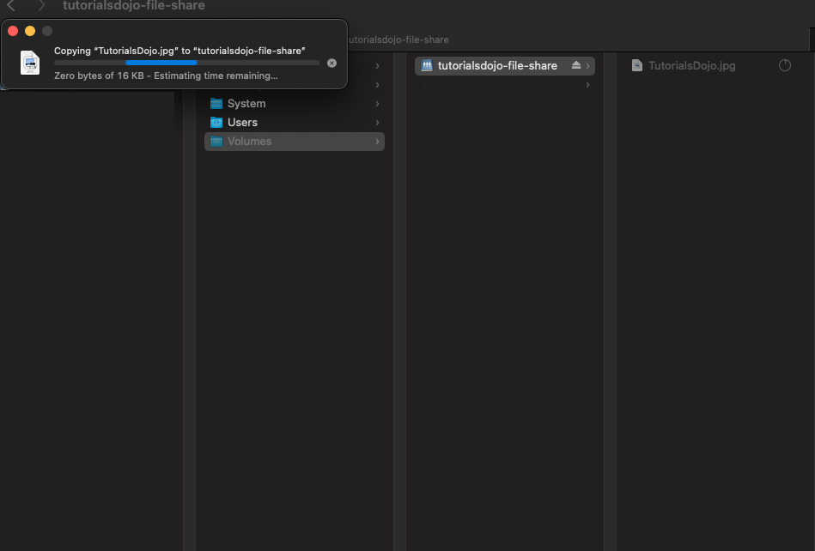Click the forward navigation arrow
Screen dimensions: 815x551
(x=40, y=6)
